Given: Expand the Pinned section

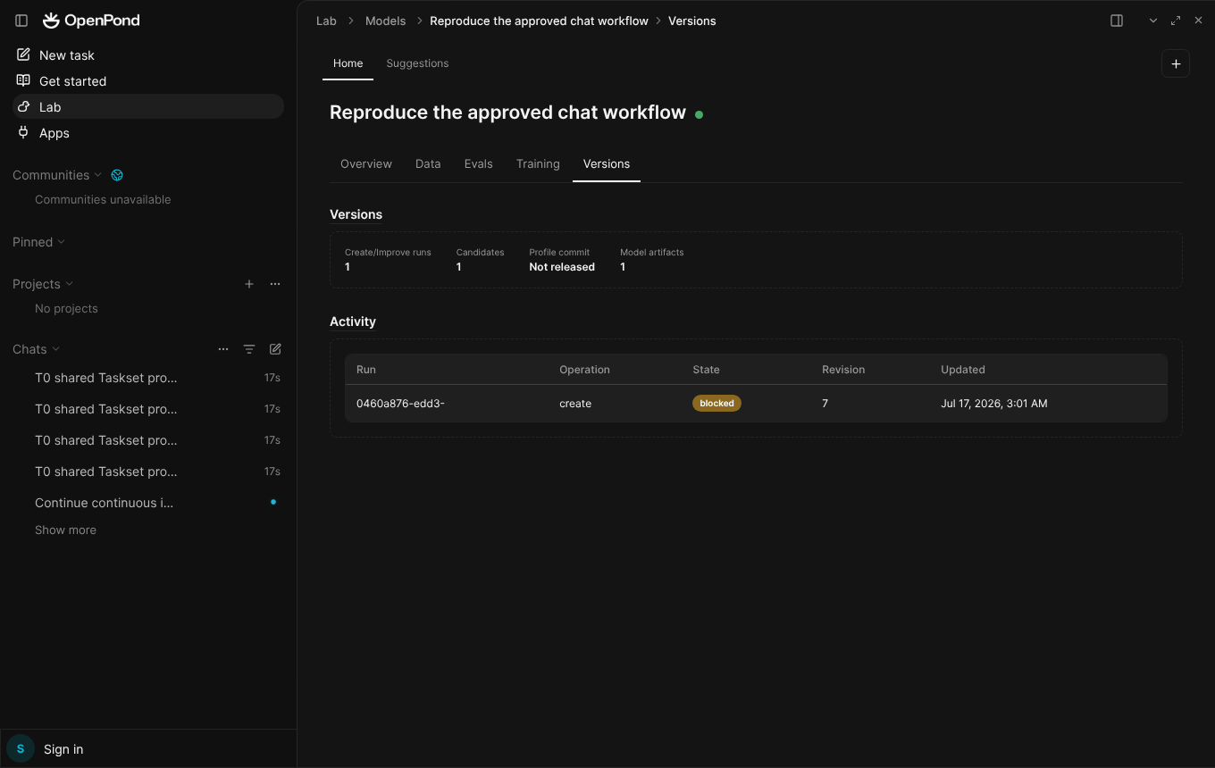Looking at the screenshot, I should (38, 242).
